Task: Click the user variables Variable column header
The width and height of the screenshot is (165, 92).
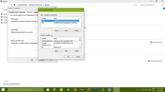Action: tap(44, 18)
